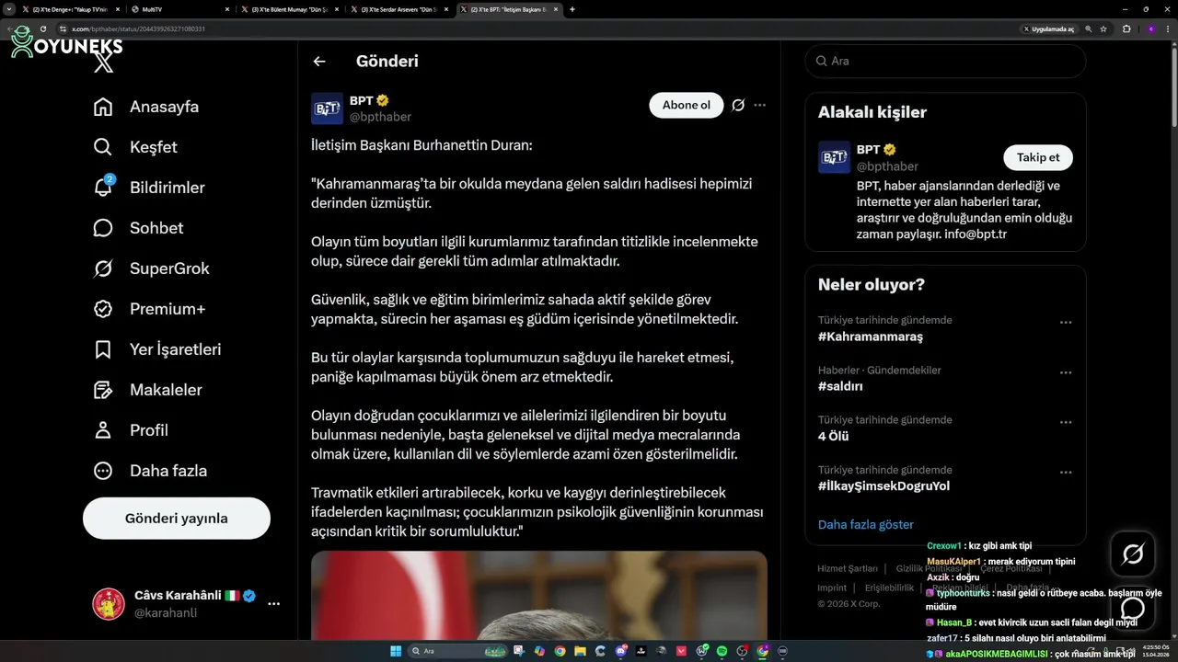1178x662 pixels.
Task: Switch to X'te Denge+ "Yakup TV'nin tab
Action: [70, 9]
